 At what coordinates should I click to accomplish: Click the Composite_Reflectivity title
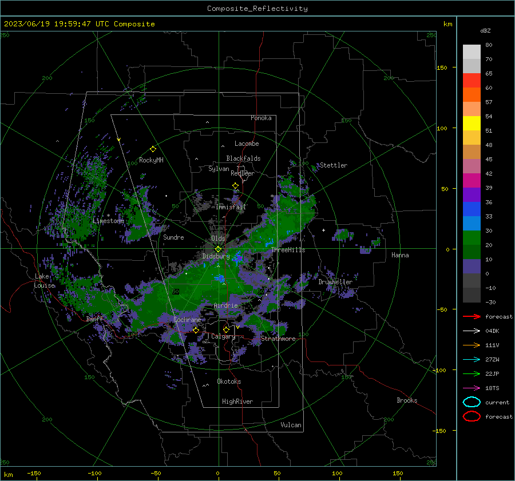coord(257,9)
